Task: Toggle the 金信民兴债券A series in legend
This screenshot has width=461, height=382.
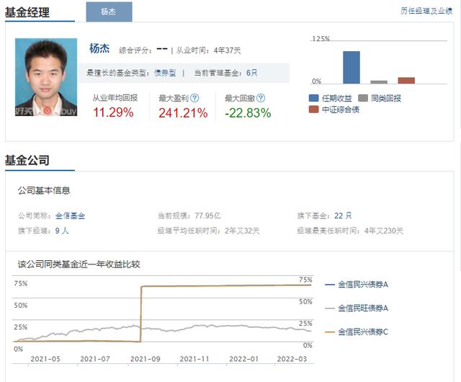Action: (x=356, y=285)
